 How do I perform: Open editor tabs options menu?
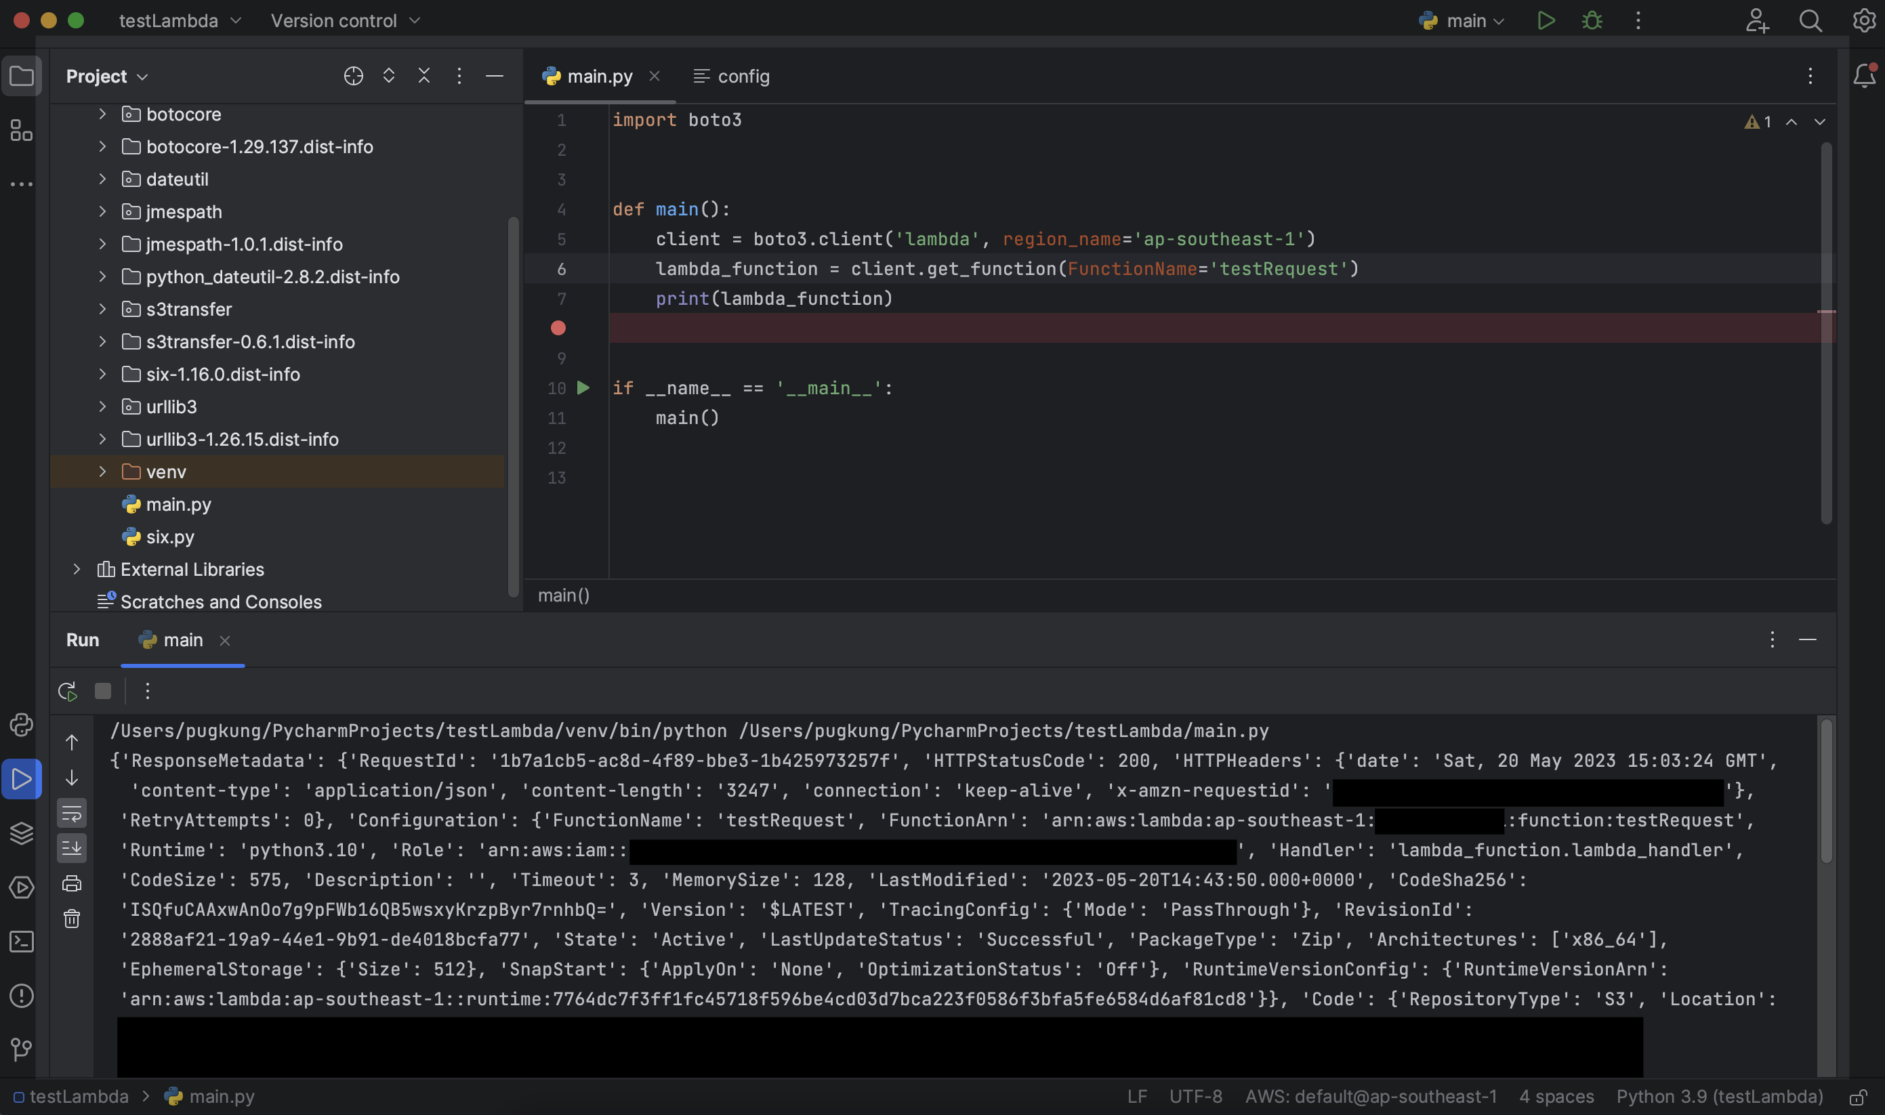[x=1810, y=76]
